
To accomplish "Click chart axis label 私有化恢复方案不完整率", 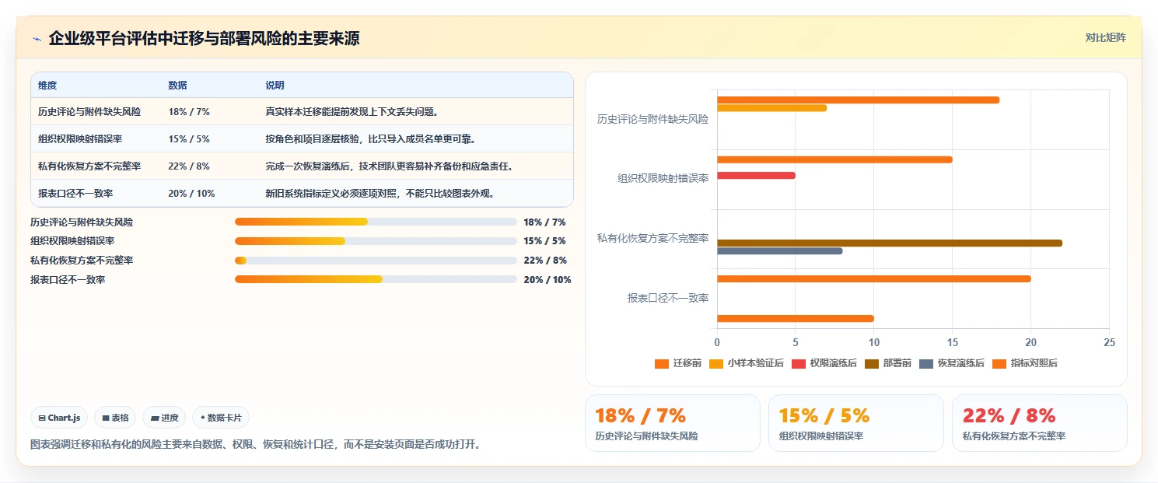I will [x=652, y=238].
